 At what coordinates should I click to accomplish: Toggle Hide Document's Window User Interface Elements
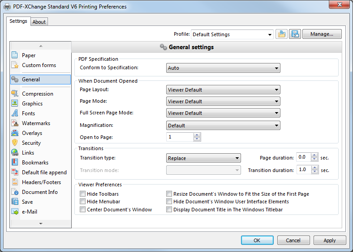169,201
